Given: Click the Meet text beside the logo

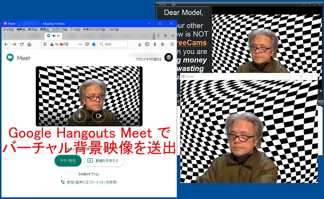Looking at the screenshot, I should (x=24, y=58).
